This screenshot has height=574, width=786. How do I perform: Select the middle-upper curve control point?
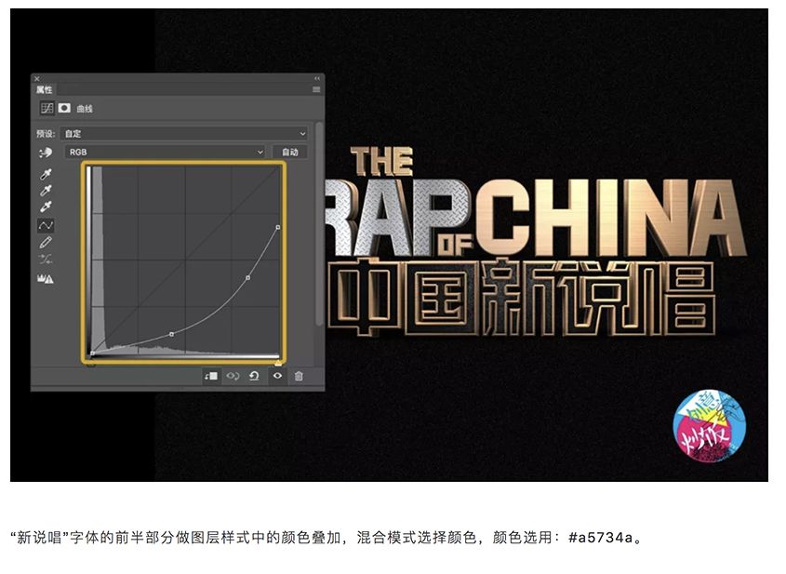tap(247, 277)
